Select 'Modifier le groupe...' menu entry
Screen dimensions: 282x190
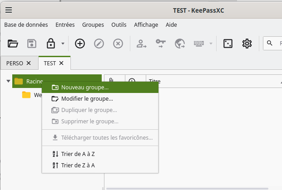pyautogui.click(x=87, y=98)
